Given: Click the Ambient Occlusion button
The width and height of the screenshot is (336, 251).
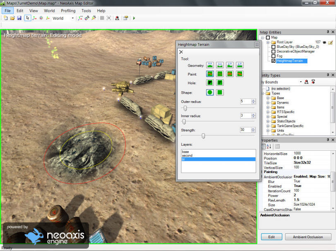Looking at the screenshot, I should 308,237.
